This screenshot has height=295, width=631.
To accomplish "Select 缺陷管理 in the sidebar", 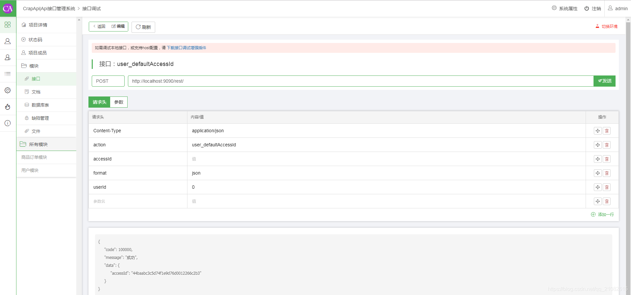I will pos(46,118).
